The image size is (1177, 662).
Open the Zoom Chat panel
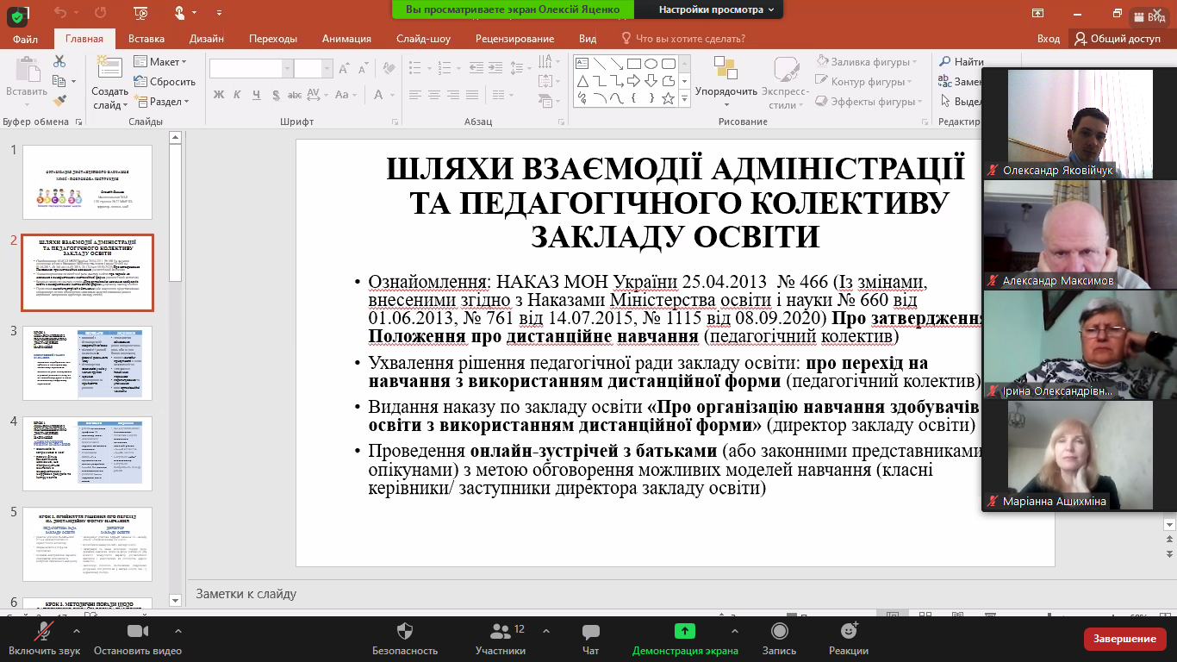pyautogui.click(x=590, y=639)
